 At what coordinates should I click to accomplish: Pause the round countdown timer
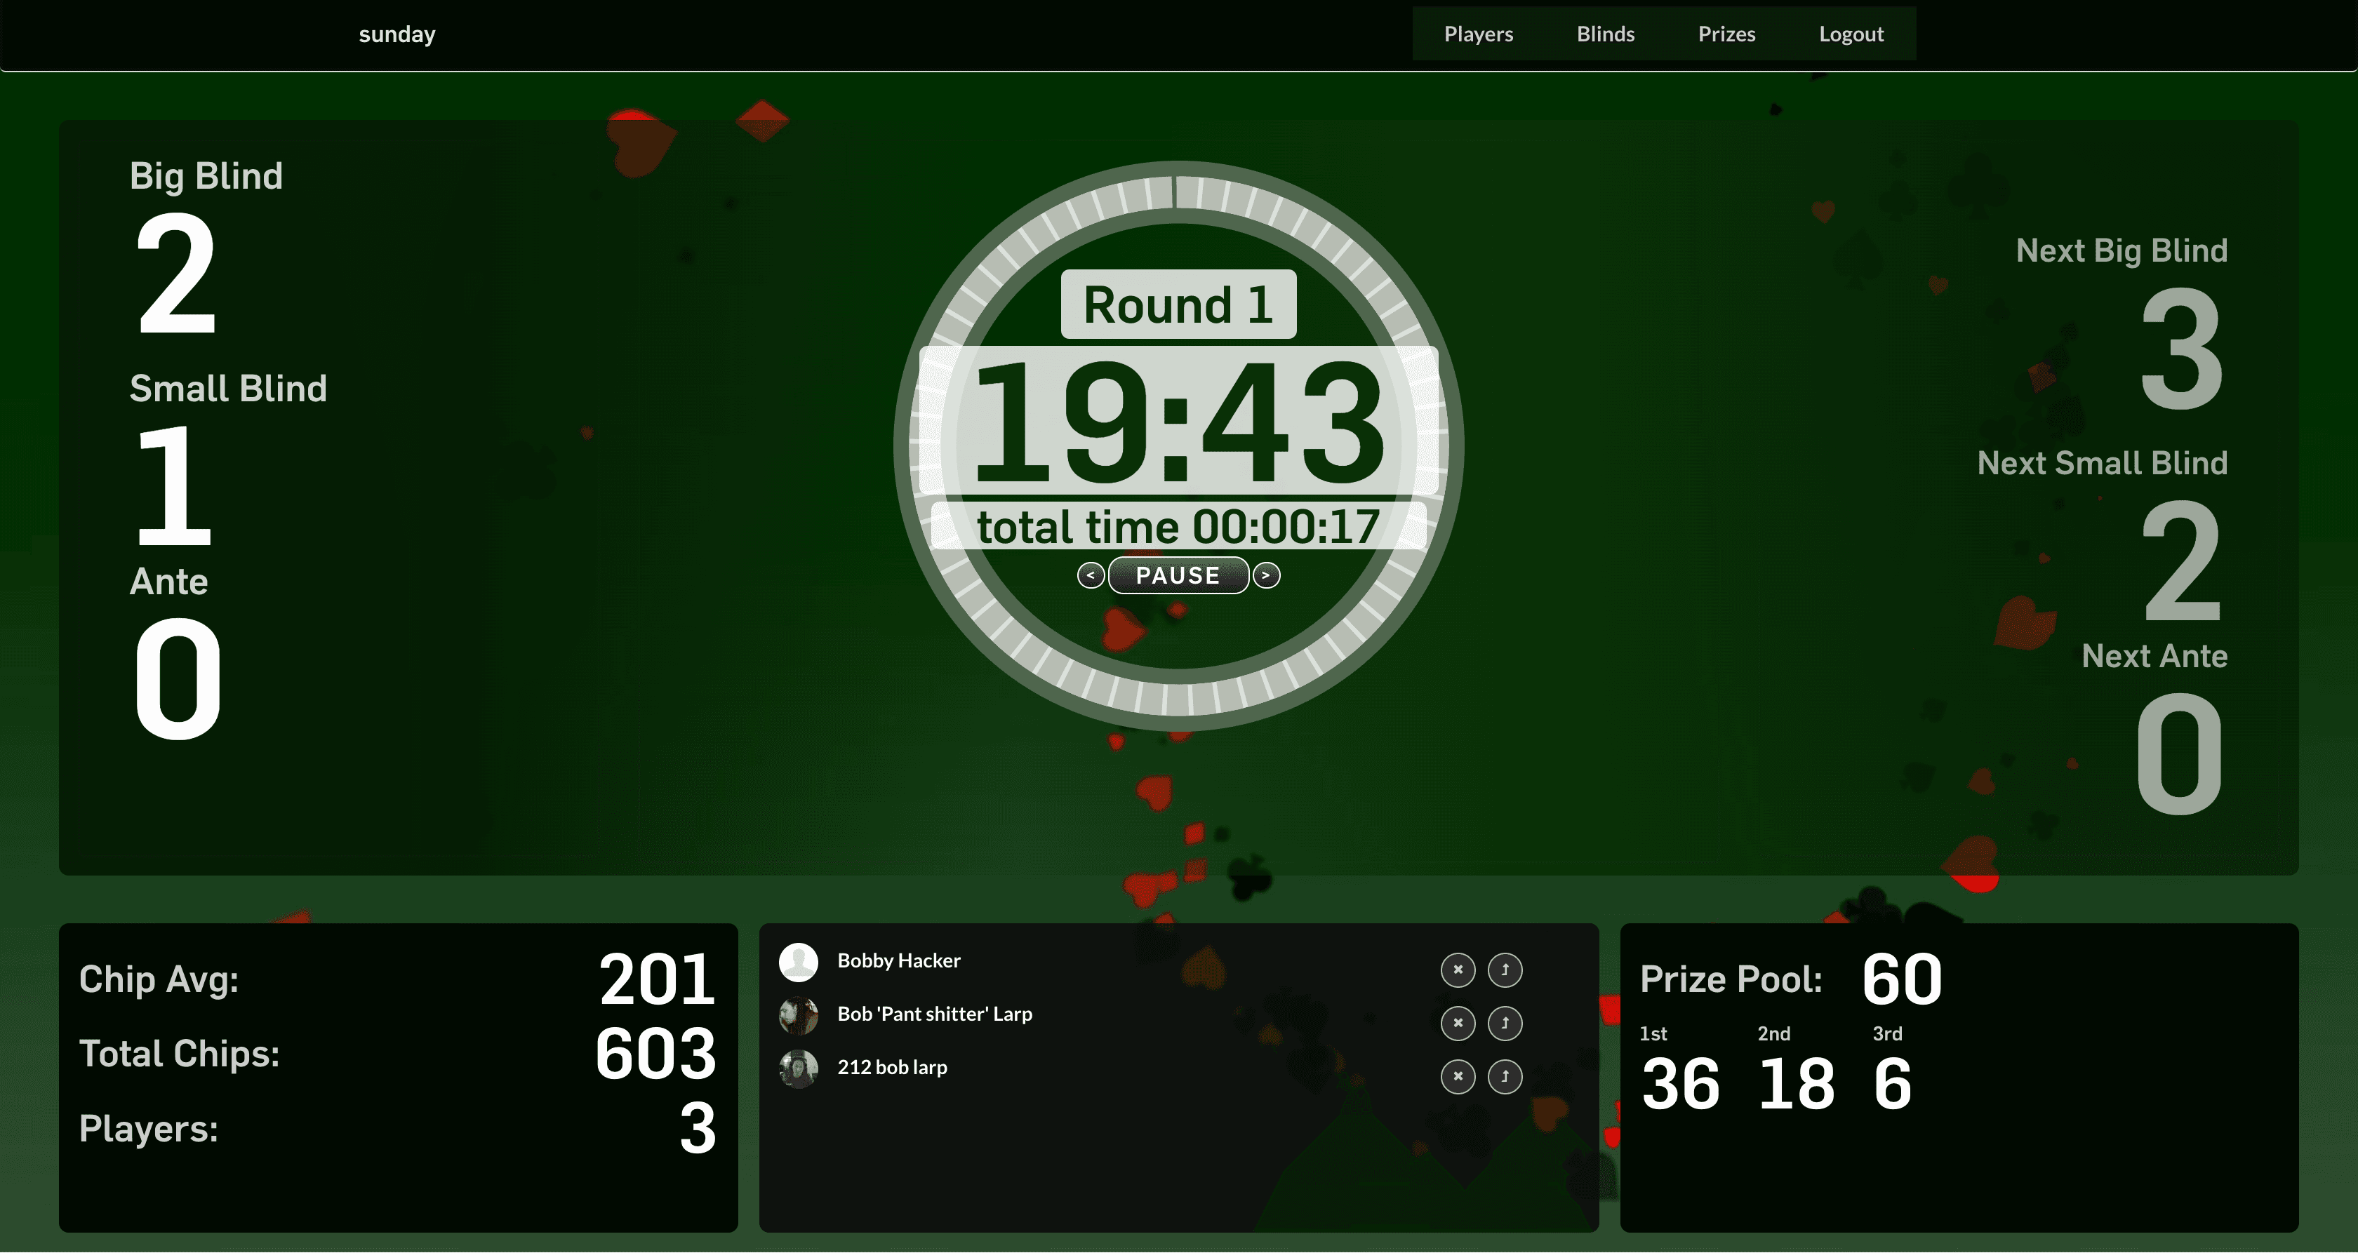(x=1178, y=575)
